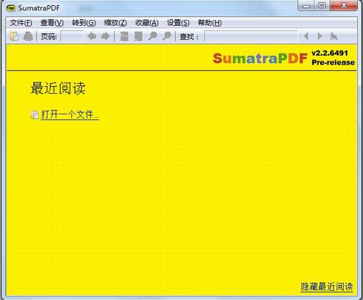Toggle match case search icon

point(333,36)
